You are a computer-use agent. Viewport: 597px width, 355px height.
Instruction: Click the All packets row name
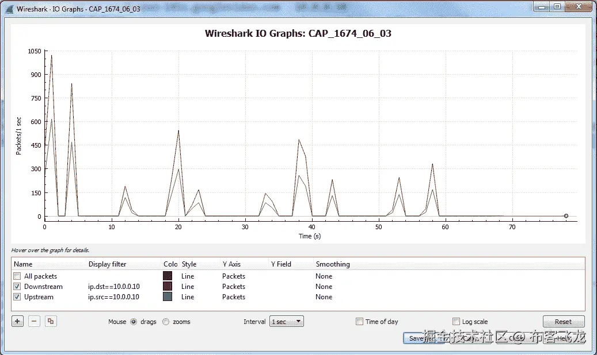click(40, 276)
